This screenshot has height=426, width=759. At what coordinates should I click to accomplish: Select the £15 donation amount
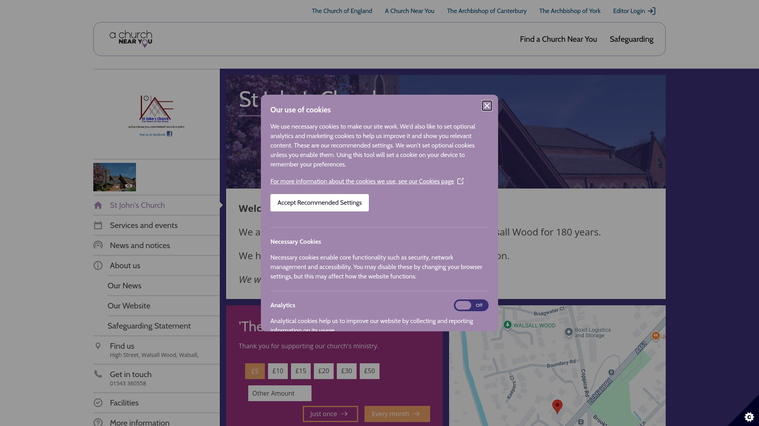(x=301, y=371)
